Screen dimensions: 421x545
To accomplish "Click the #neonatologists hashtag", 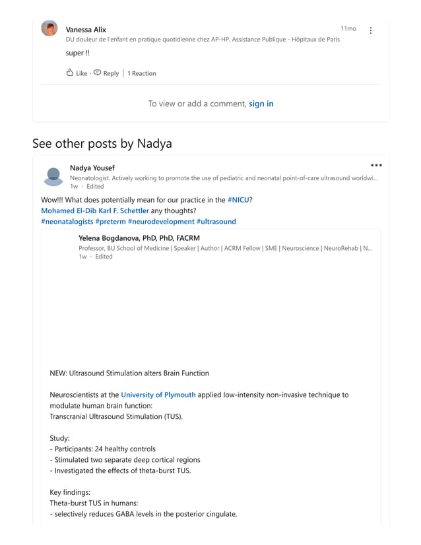I will [x=67, y=222].
